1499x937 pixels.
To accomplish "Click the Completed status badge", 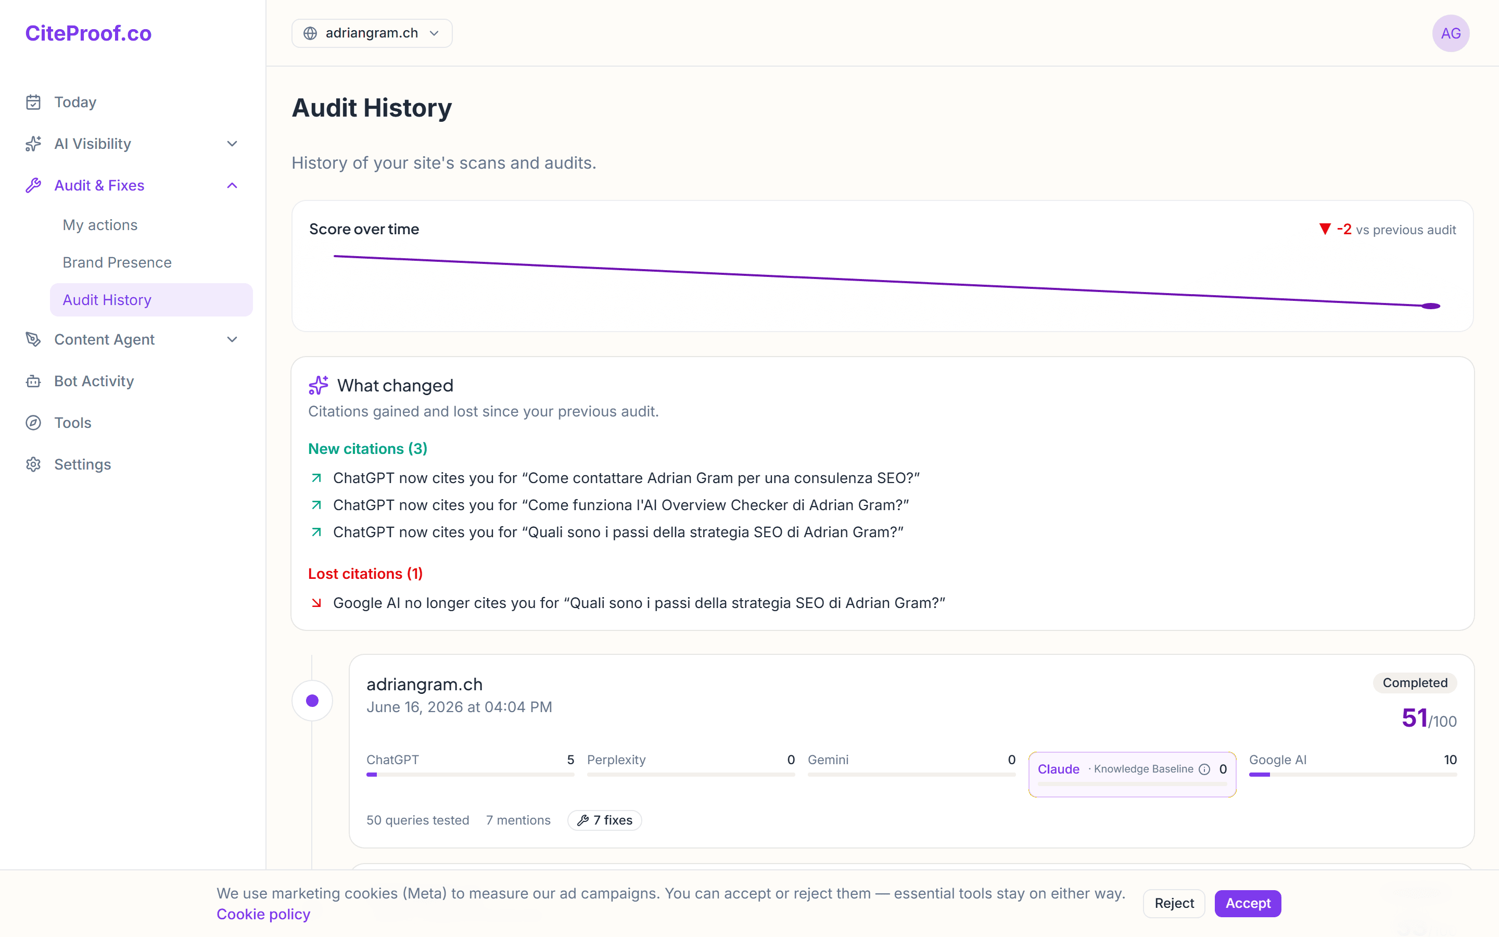I will click(1415, 683).
